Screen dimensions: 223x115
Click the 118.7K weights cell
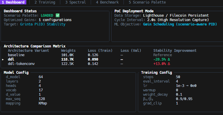pyautogui.click(x=67, y=59)
